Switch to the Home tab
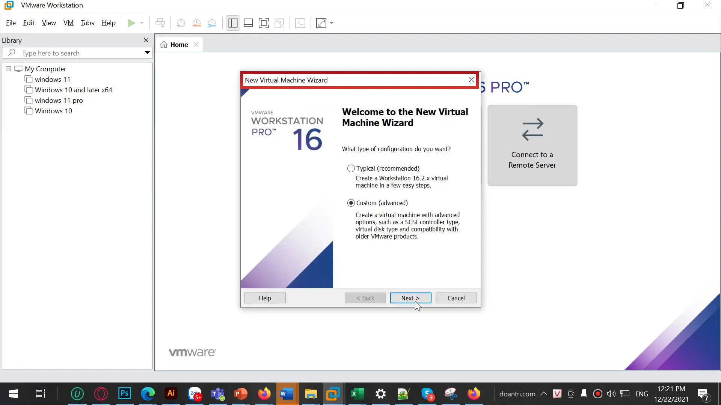 point(179,45)
